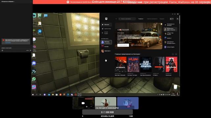Open Discord from the desktop icons

pyautogui.click(x=34, y=63)
